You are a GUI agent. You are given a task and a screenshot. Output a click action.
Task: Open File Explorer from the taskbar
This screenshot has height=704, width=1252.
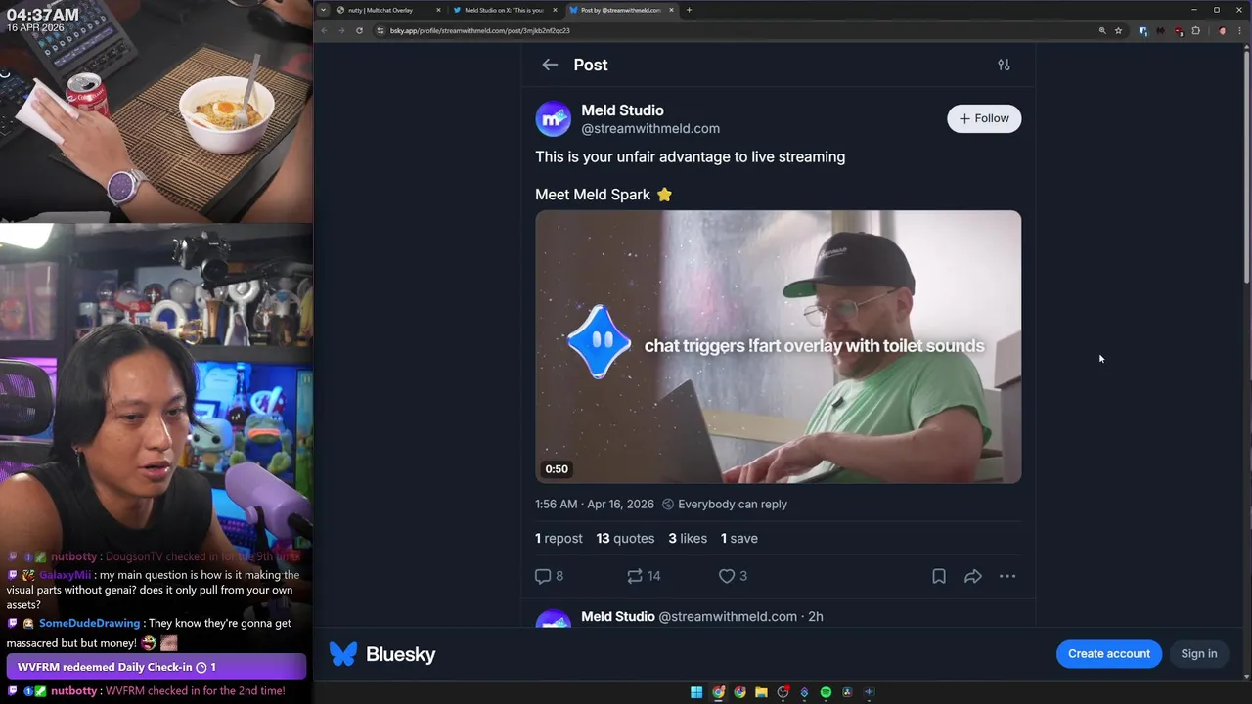(x=761, y=692)
